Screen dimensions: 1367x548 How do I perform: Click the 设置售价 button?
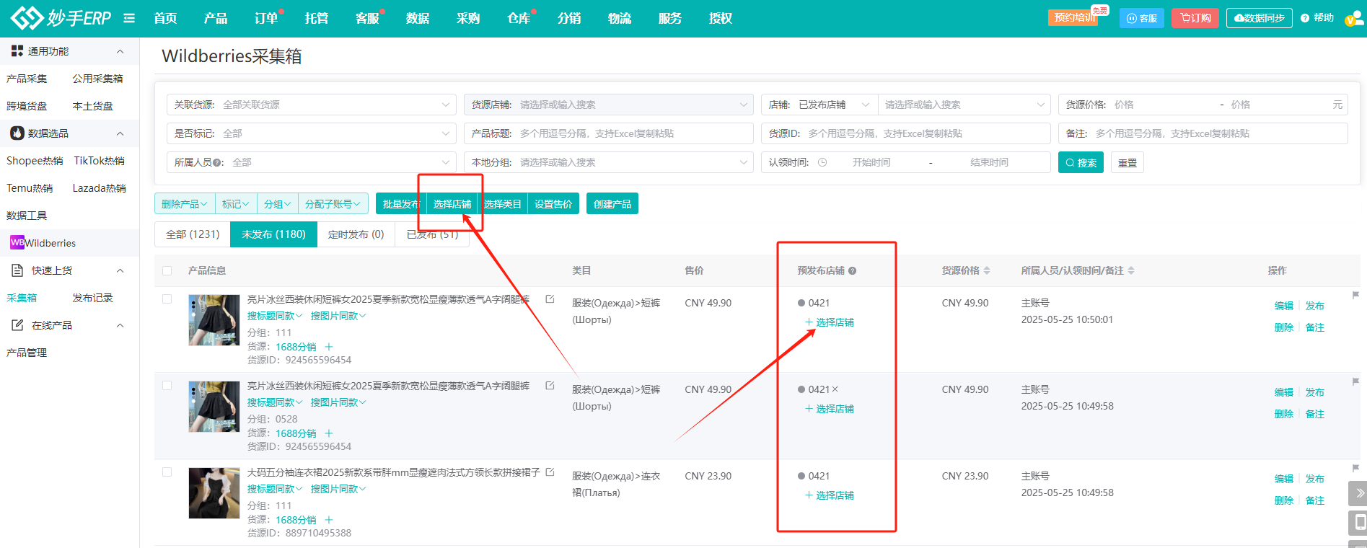click(553, 204)
